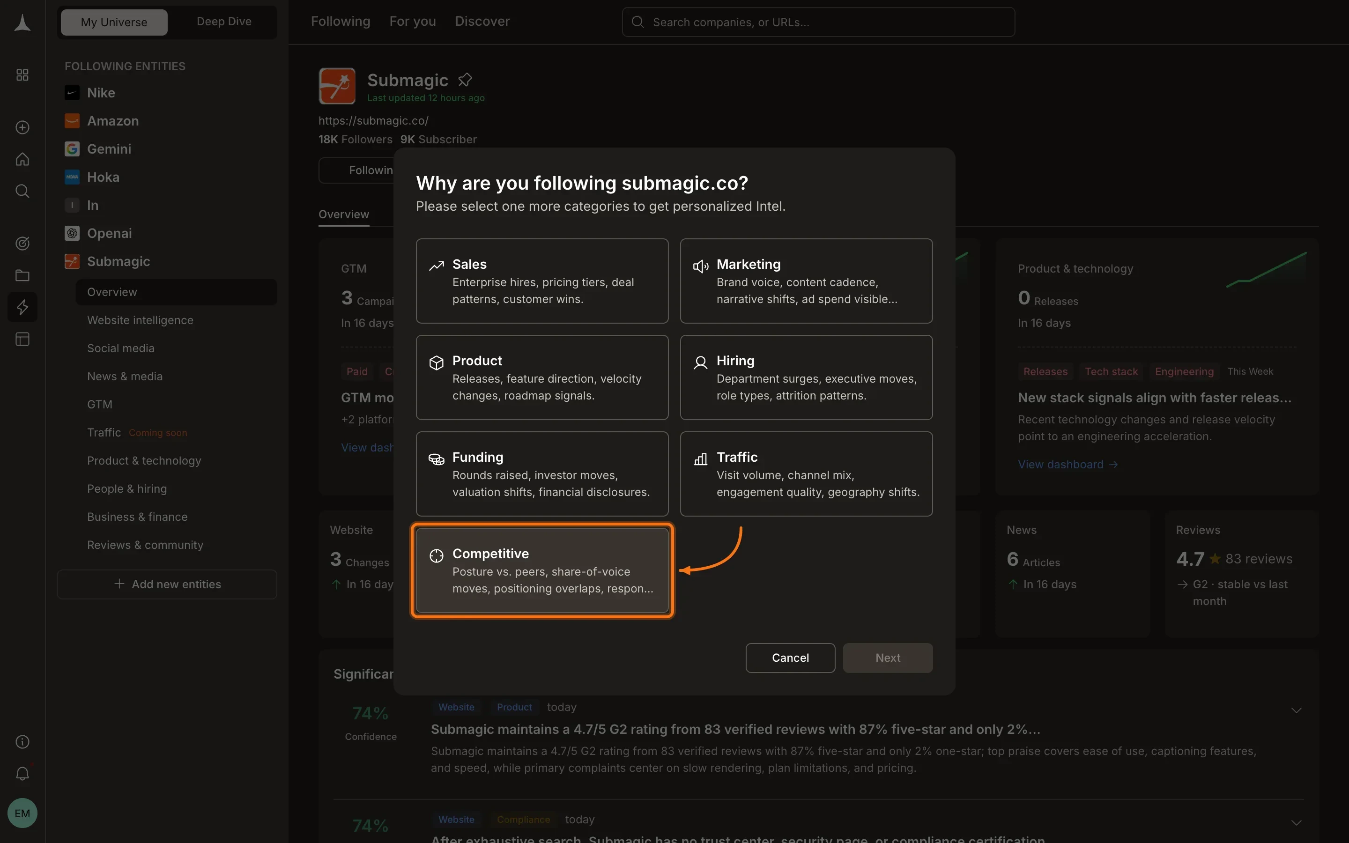Screen dimensions: 1349x843
Task: Select the lightning bolt icon in left rail
Action: [22, 307]
